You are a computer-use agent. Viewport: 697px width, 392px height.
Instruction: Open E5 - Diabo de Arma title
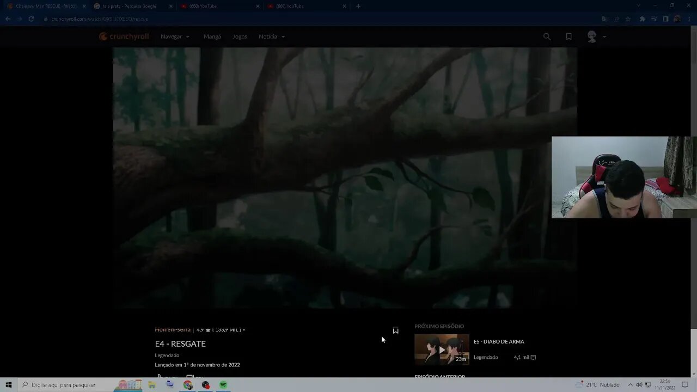499,341
